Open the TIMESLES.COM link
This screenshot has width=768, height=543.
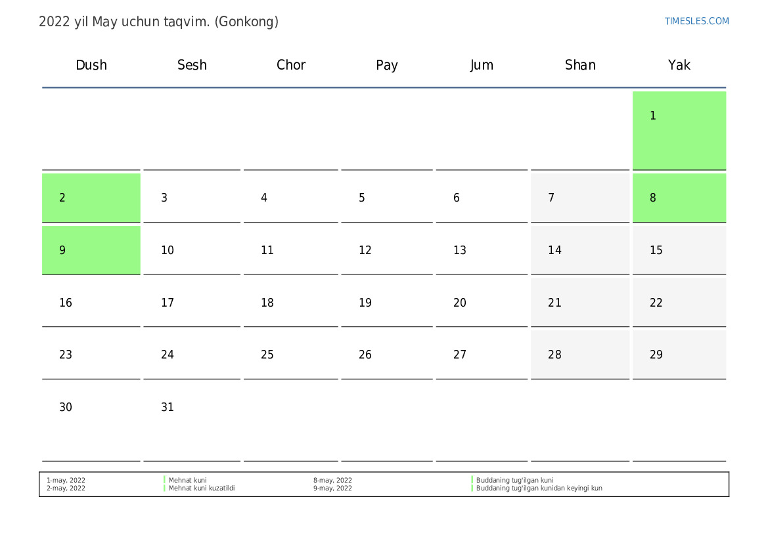pyautogui.click(x=696, y=21)
